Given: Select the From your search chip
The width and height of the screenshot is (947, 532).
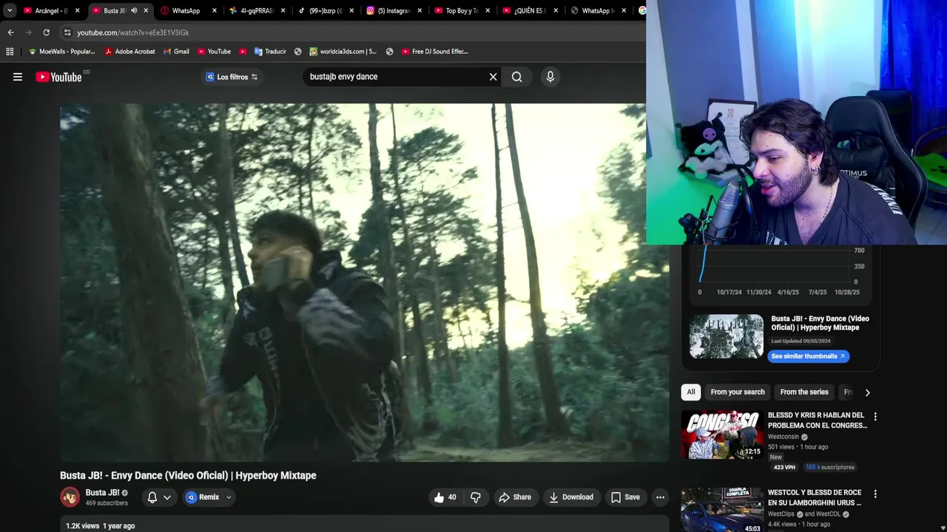Looking at the screenshot, I should pos(738,392).
